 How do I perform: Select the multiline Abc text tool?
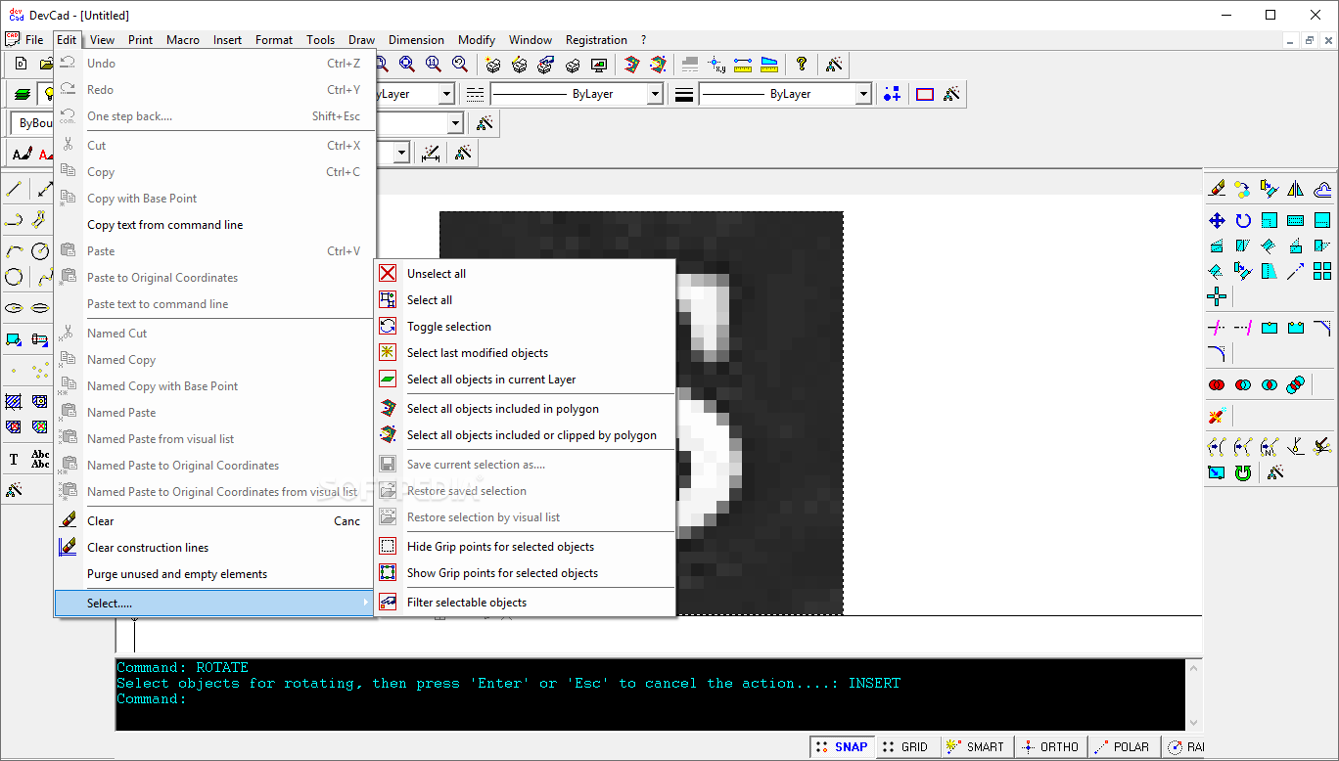[x=40, y=459]
